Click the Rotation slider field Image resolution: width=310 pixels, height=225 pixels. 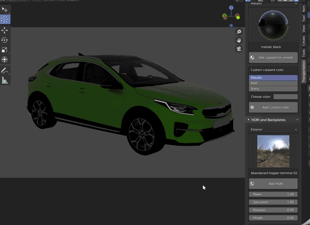pyautogui.click(x=273, y=210)
